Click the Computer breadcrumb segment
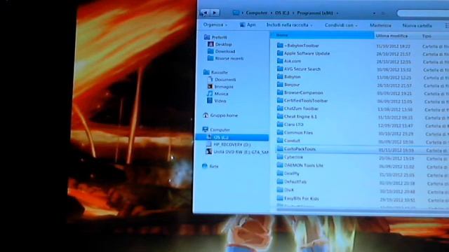The width and height of the screenshot is (449, 252). click(256, 13)
